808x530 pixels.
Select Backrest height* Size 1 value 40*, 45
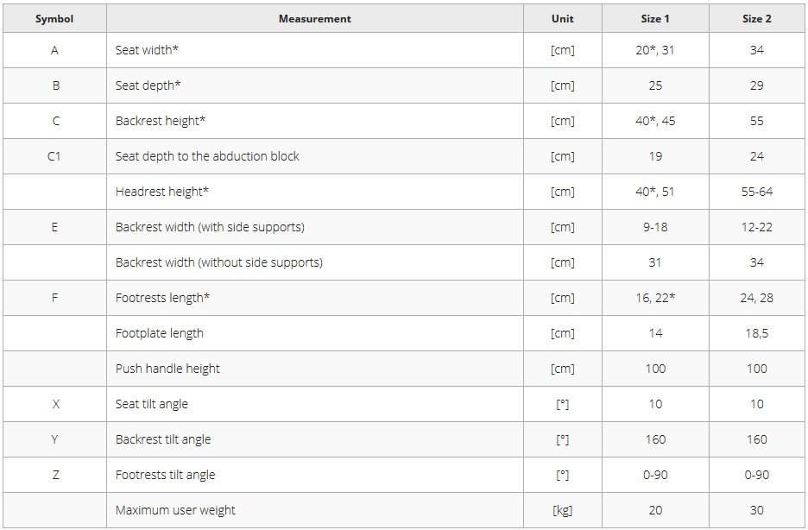(655, 121)
